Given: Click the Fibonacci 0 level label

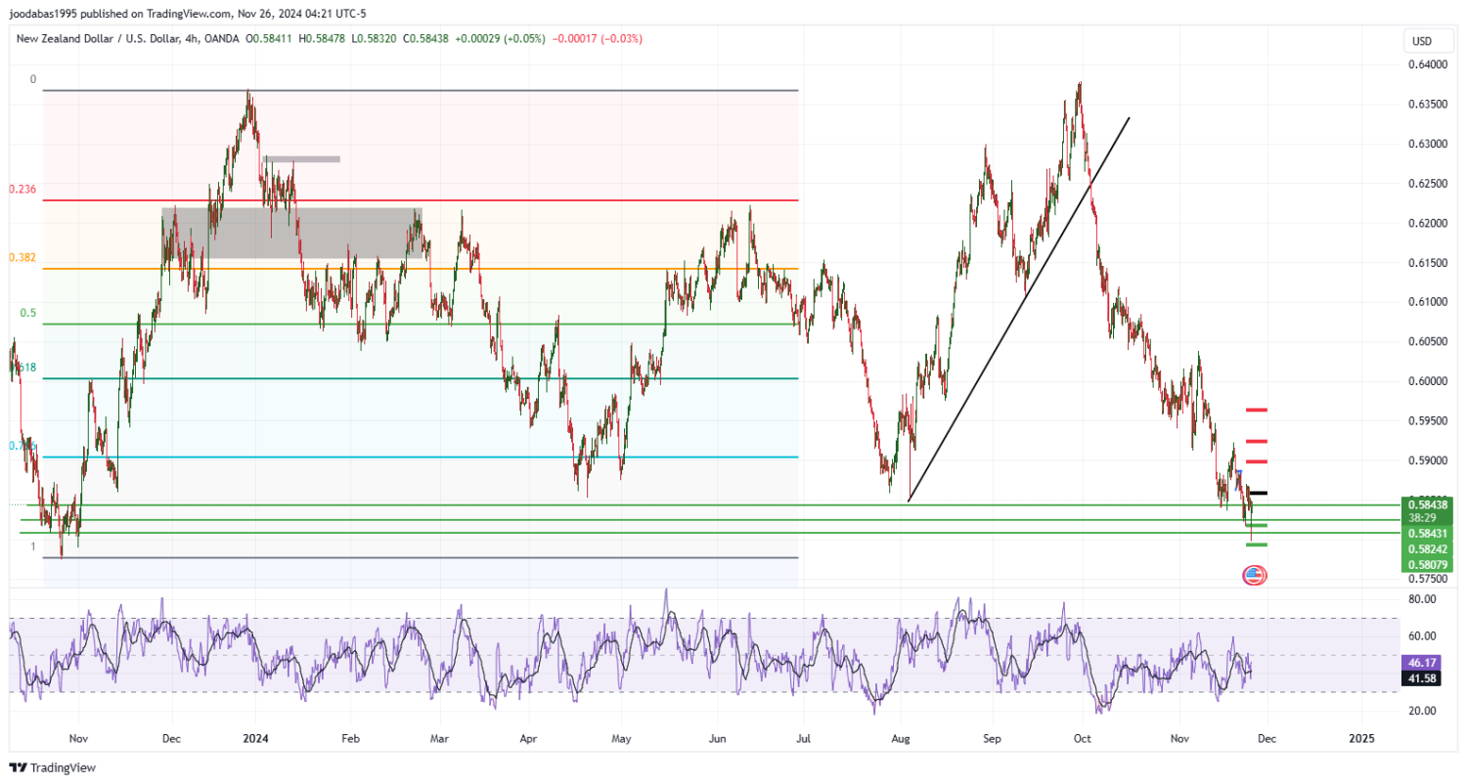Looking at the screenshot, I should 32,79.
